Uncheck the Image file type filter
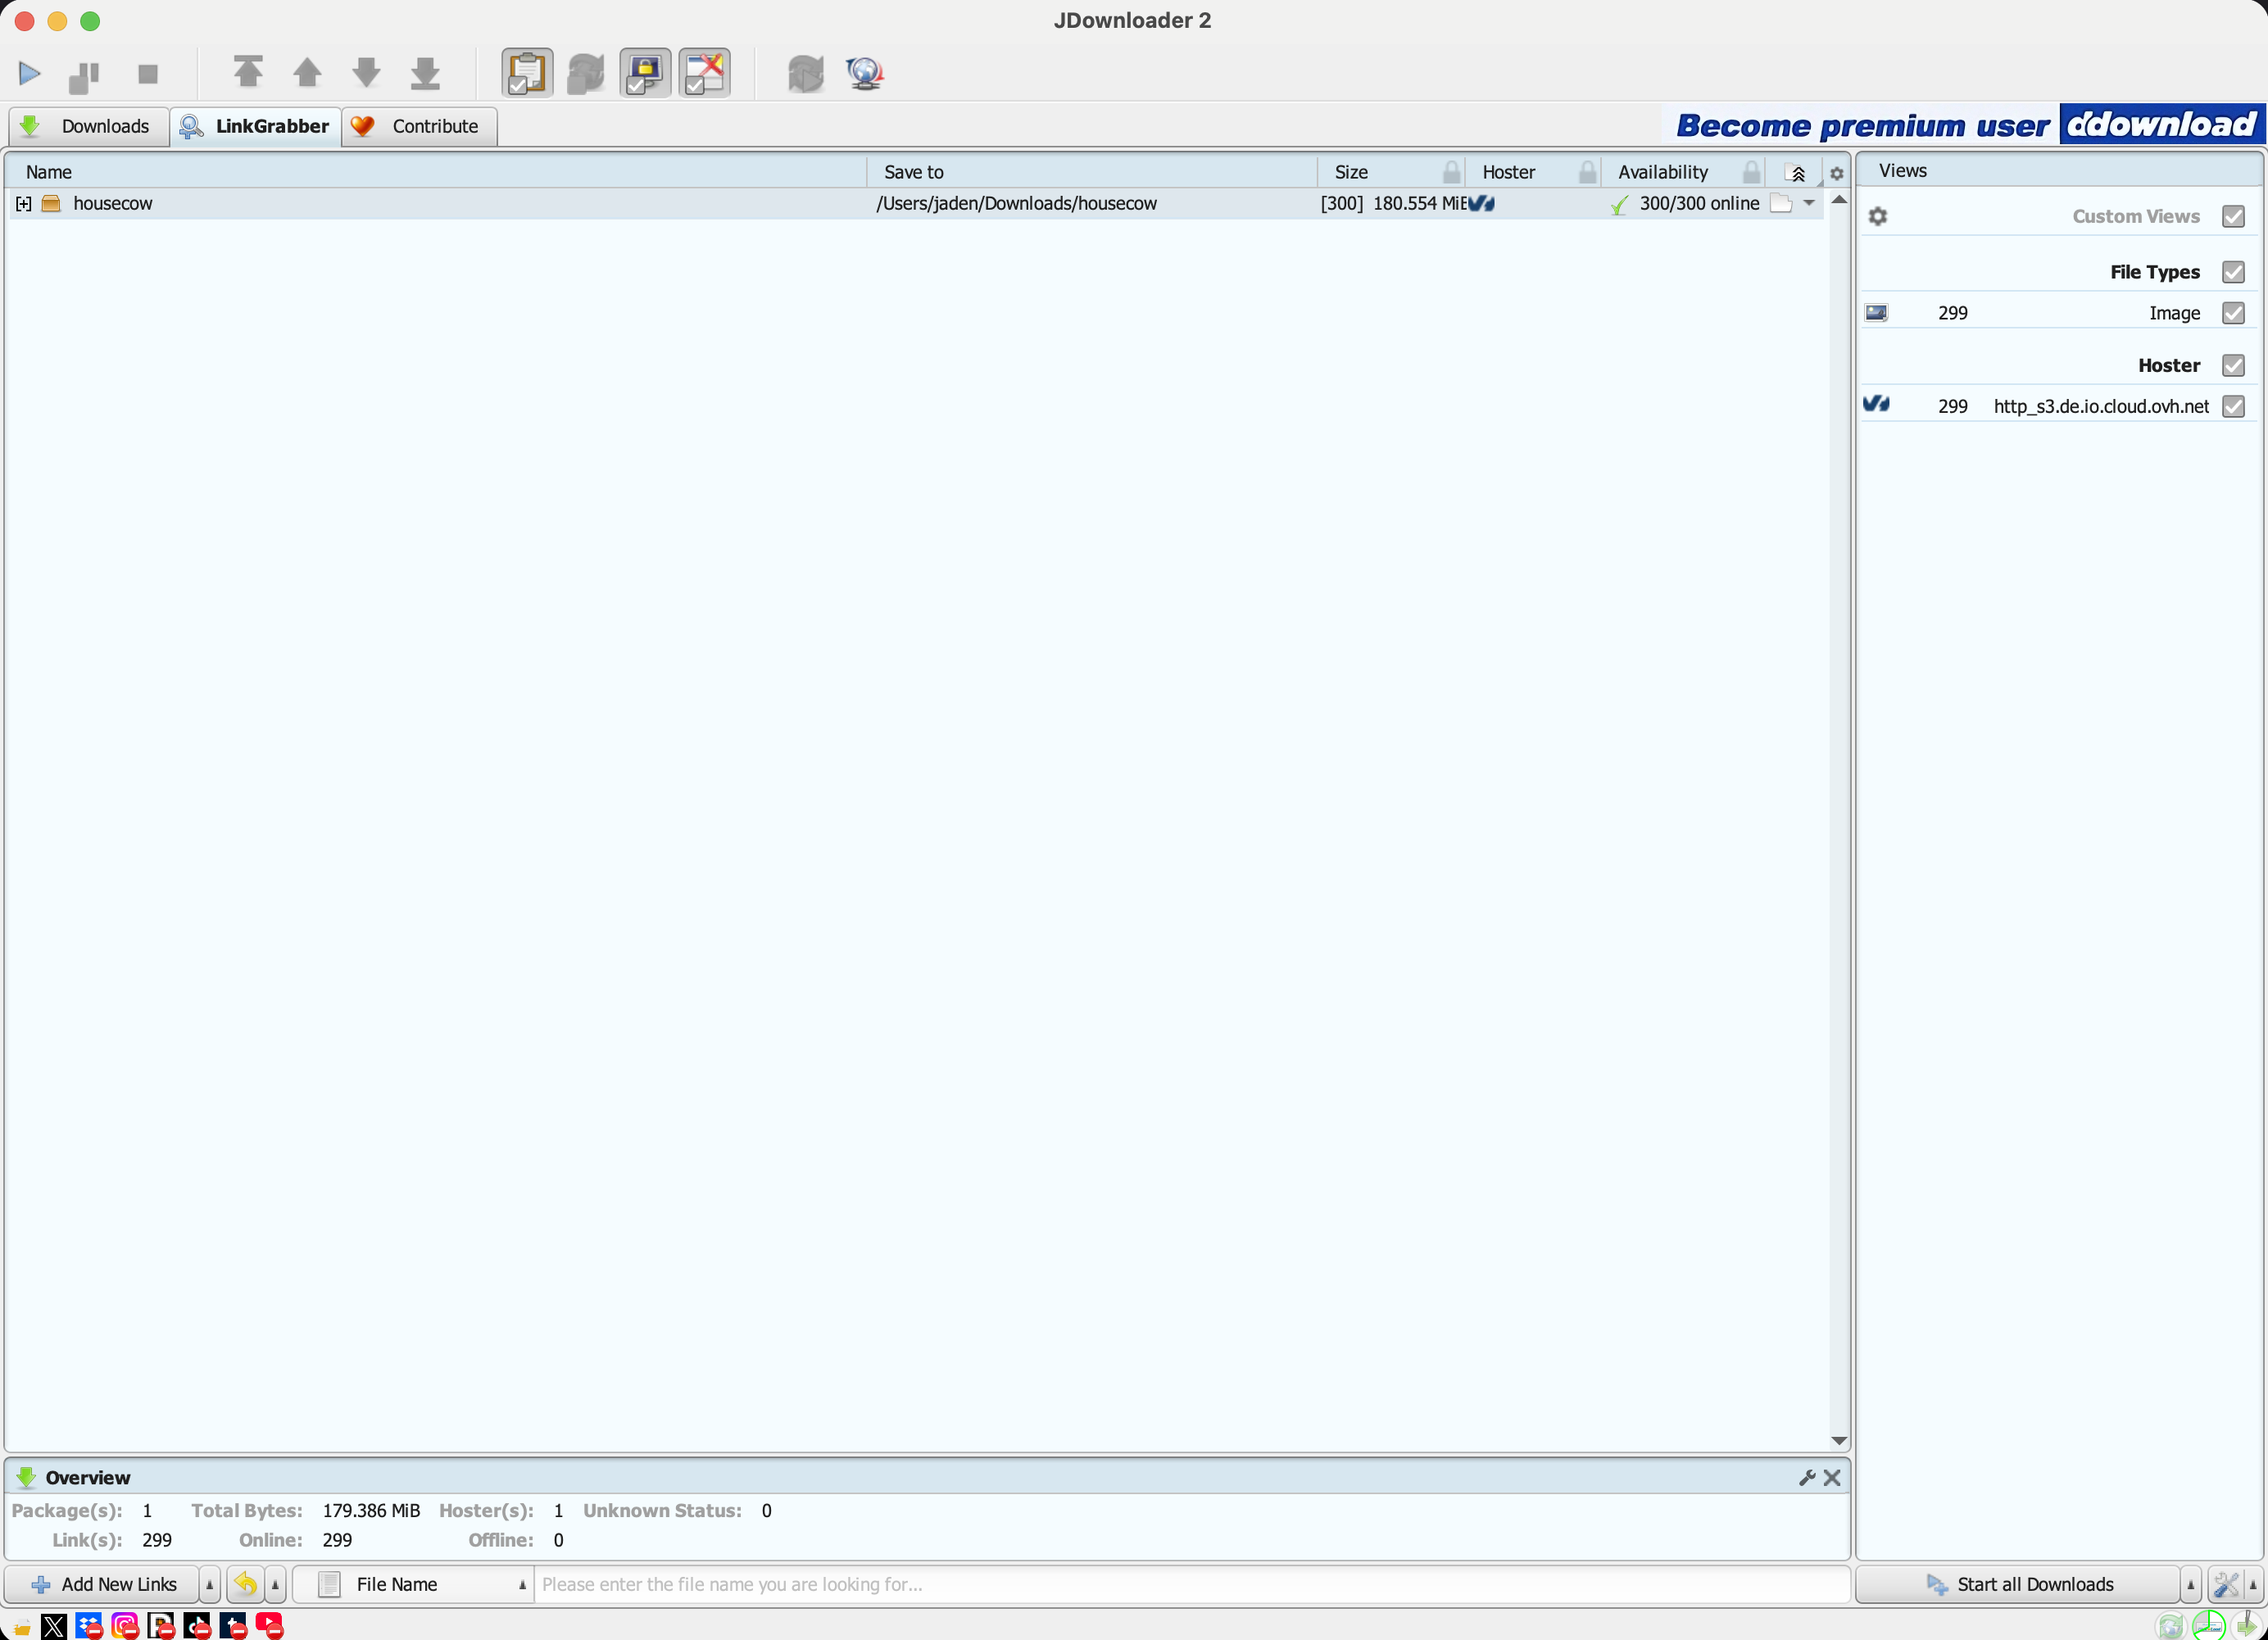Image resolution: width=2268 pixels, height=1640 pixels. (2232, 313)
